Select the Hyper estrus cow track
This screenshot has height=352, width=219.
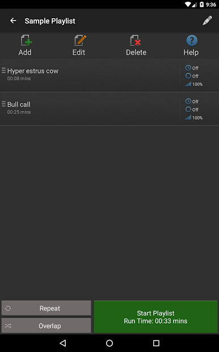(90, 75)
